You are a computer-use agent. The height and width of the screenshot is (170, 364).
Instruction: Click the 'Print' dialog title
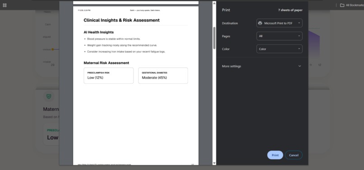click(226, 10)
